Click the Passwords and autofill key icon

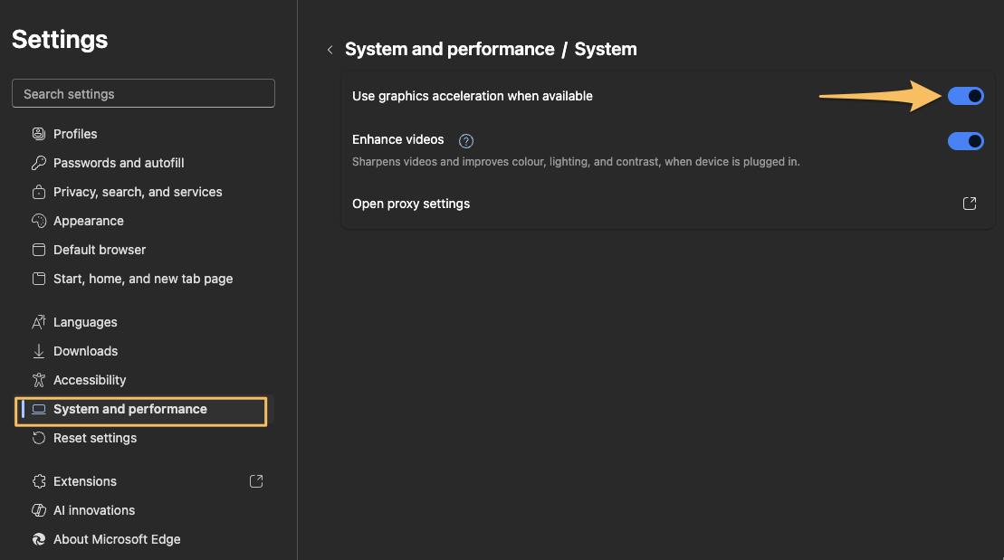(38, 163)
